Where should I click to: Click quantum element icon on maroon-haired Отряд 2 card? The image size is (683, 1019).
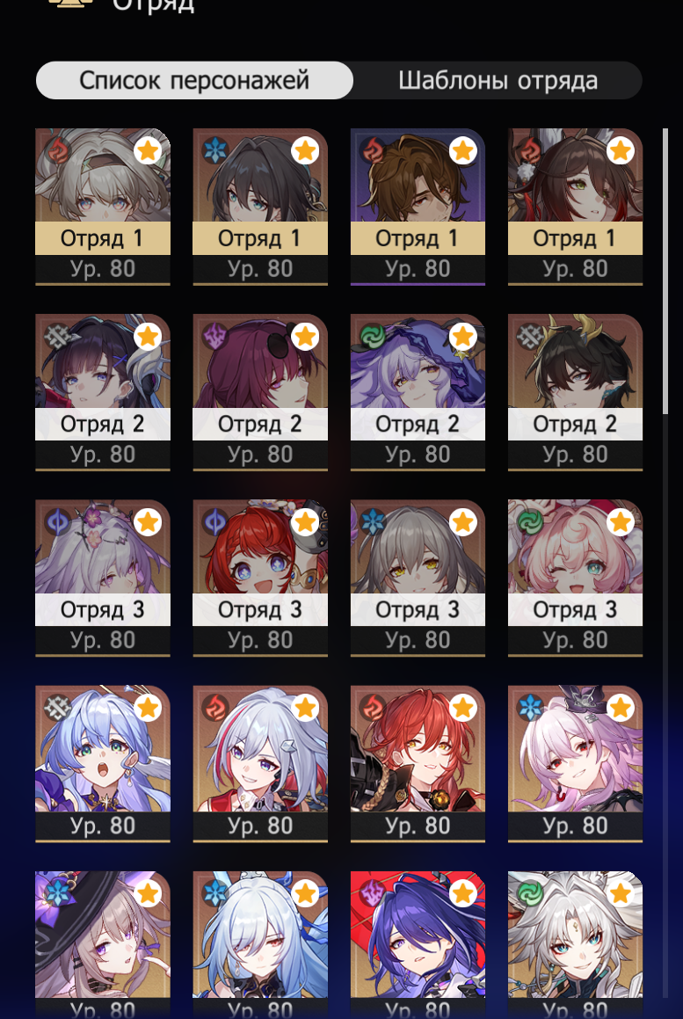pyautogui.click(x=215, y=337)
